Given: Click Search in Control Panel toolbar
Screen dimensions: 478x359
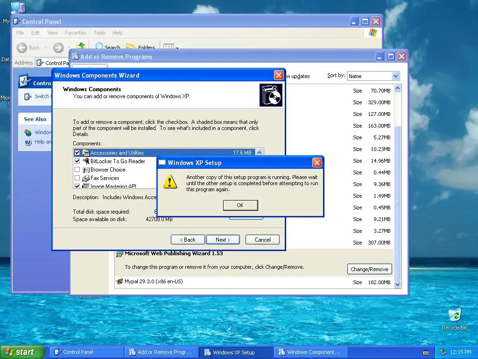Looking at the screenshot, I should pyautogui.click(x=108, y=47).
